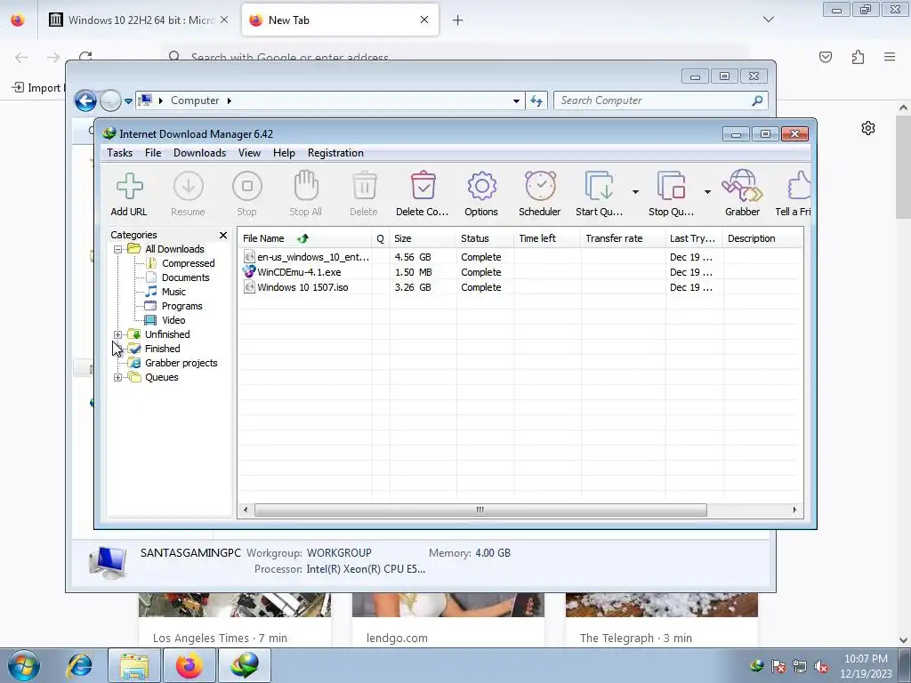Screen dimensions: 911x683
Task: Select Grabber projects category
Action: (181, 363)
